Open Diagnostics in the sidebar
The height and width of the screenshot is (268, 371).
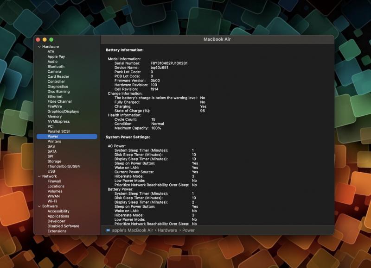point(58,87)
